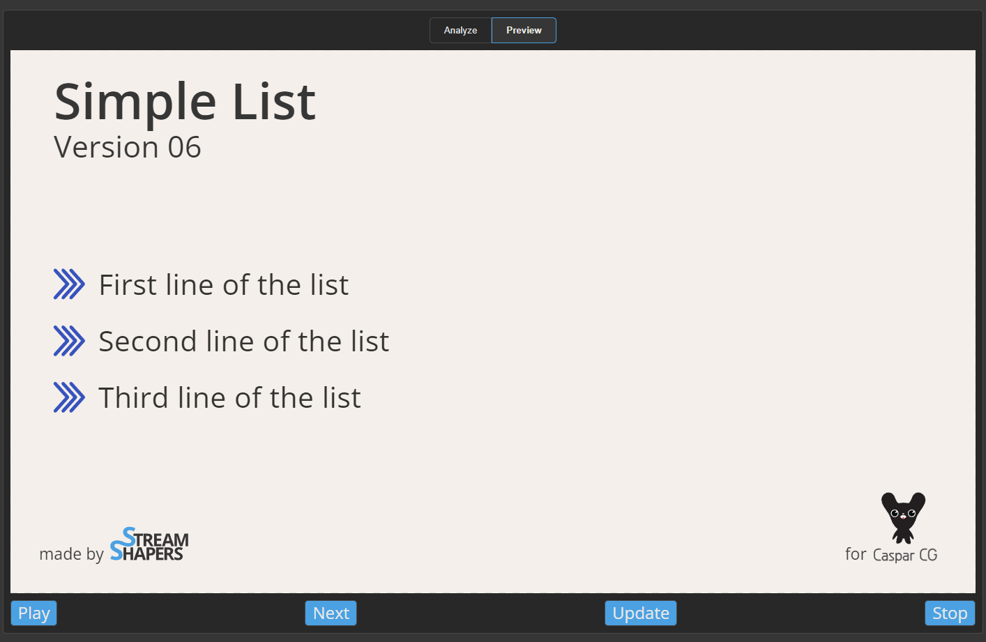The image size is (986, 642).
Task: Click the triple chevron icon beside Second line
Action: click(69, 341)
